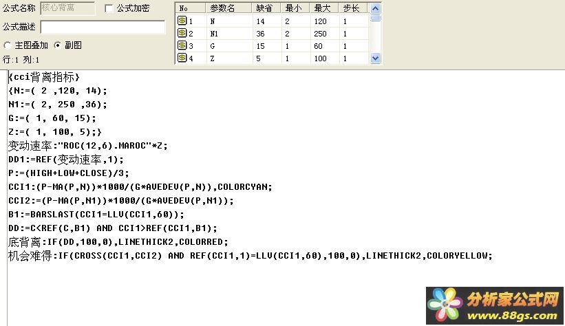Viewport: 565px width, 326px height.
Task: Click the 机会难得 formula line
Action: (250, 256)
